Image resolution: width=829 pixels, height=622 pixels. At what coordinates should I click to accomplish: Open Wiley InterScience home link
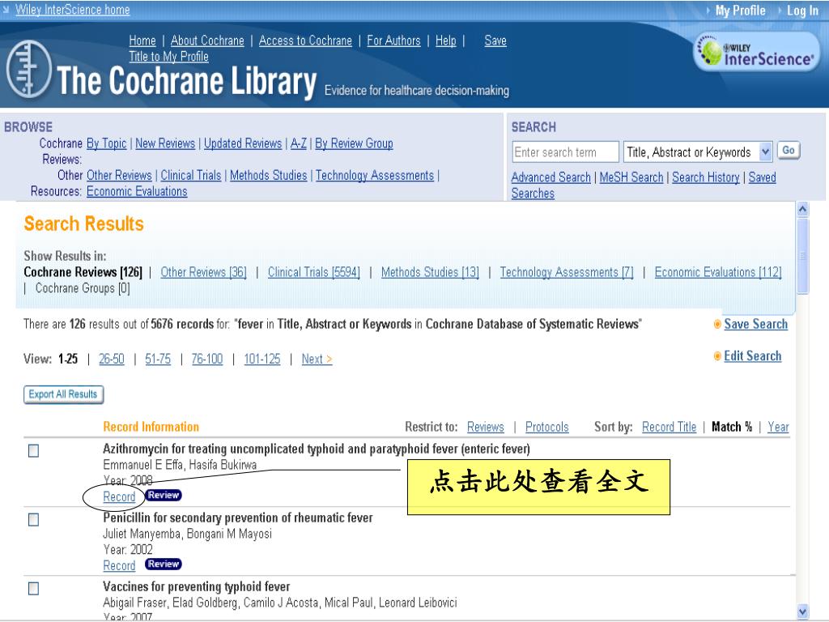click(72, 10)
